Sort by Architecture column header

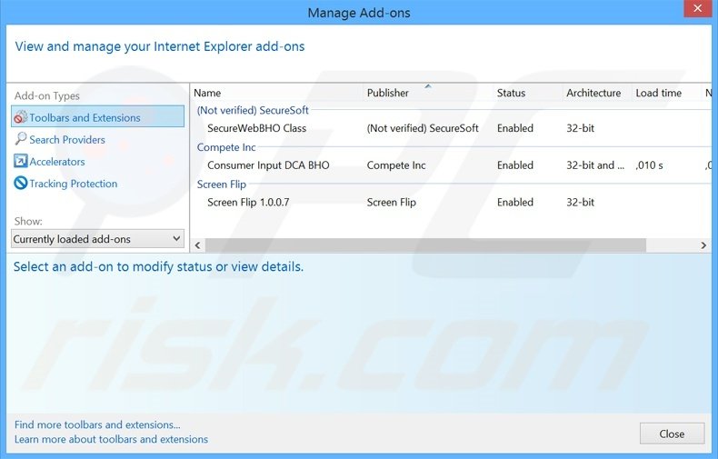(593, 93)
